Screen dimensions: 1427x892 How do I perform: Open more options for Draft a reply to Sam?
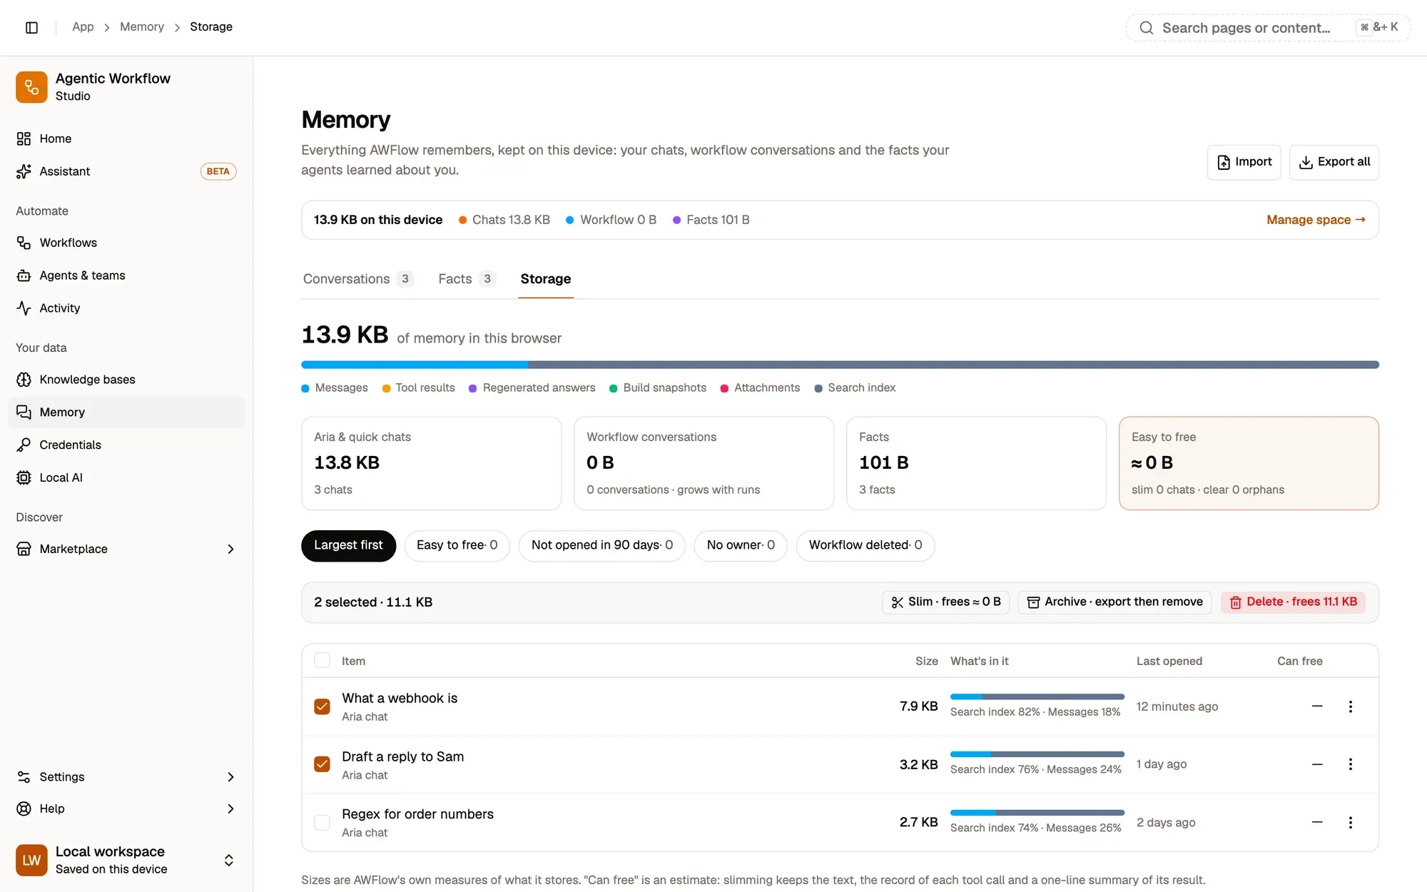[1350, 764]
